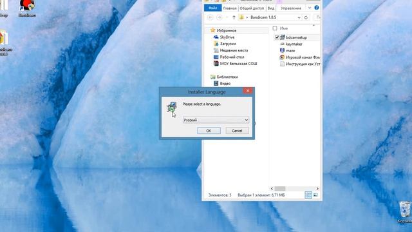Select the bdcamsetup file icon
Viewport: 412px width, 232px height.
click(283, 37)
